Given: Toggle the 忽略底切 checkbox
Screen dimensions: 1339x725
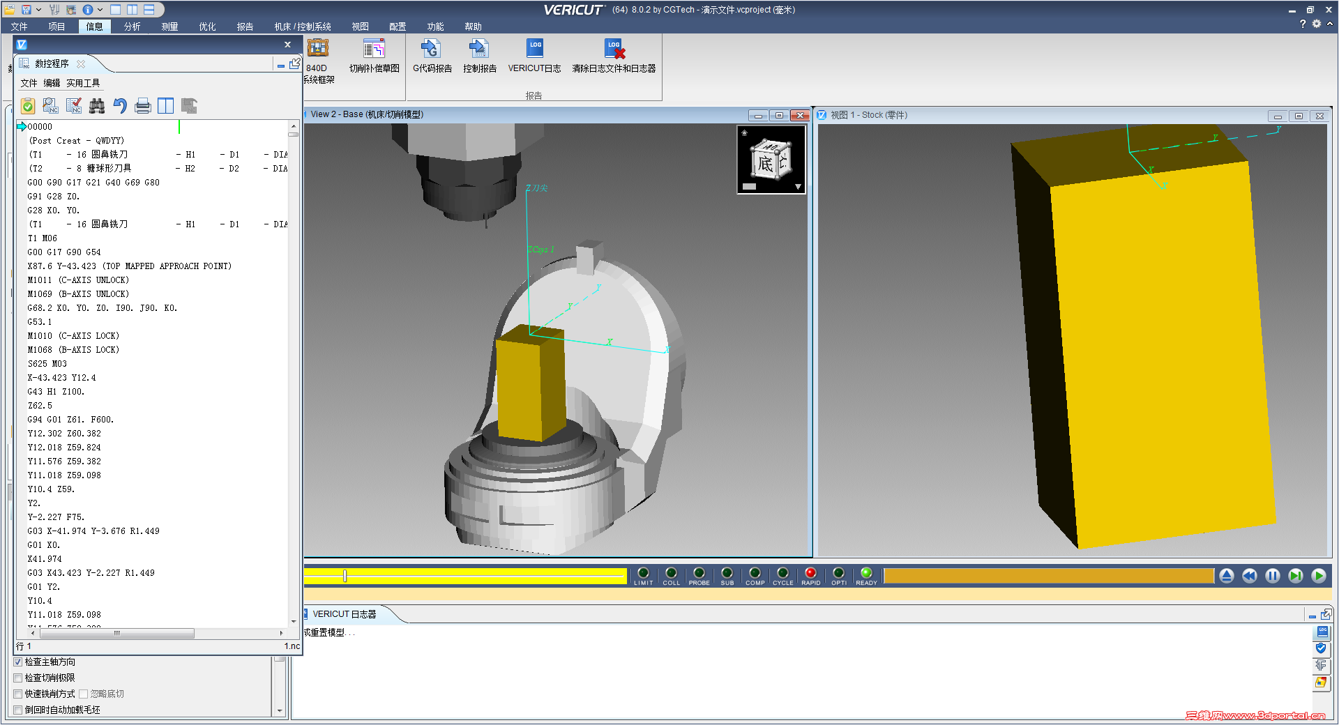Looking at the screenshot, I should pos(83,694).
